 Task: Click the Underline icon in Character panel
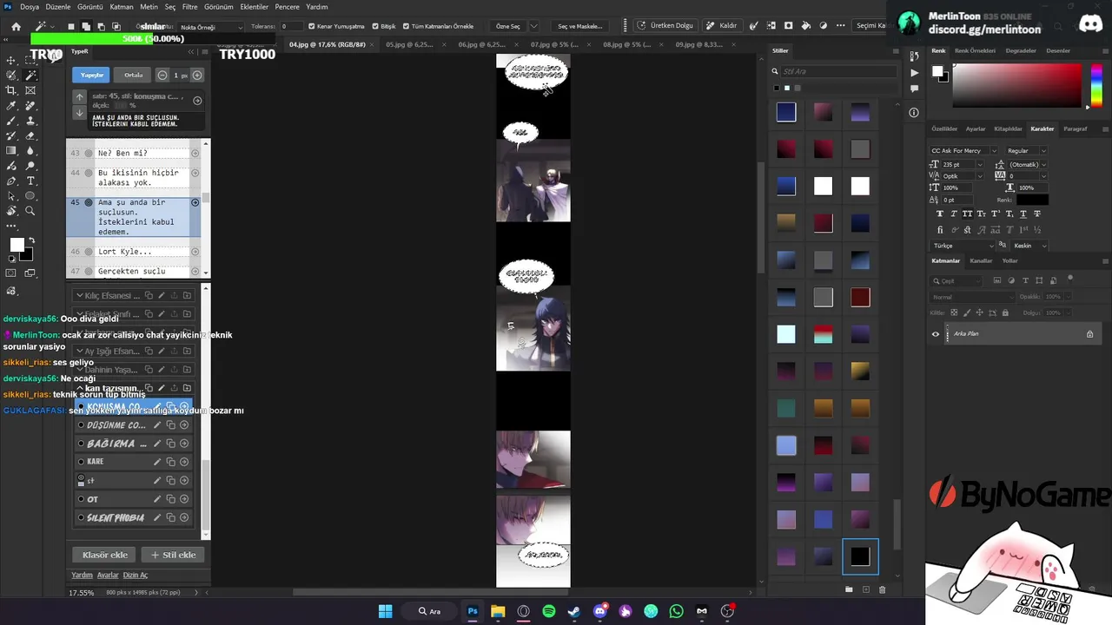[x=1023, y=214]
